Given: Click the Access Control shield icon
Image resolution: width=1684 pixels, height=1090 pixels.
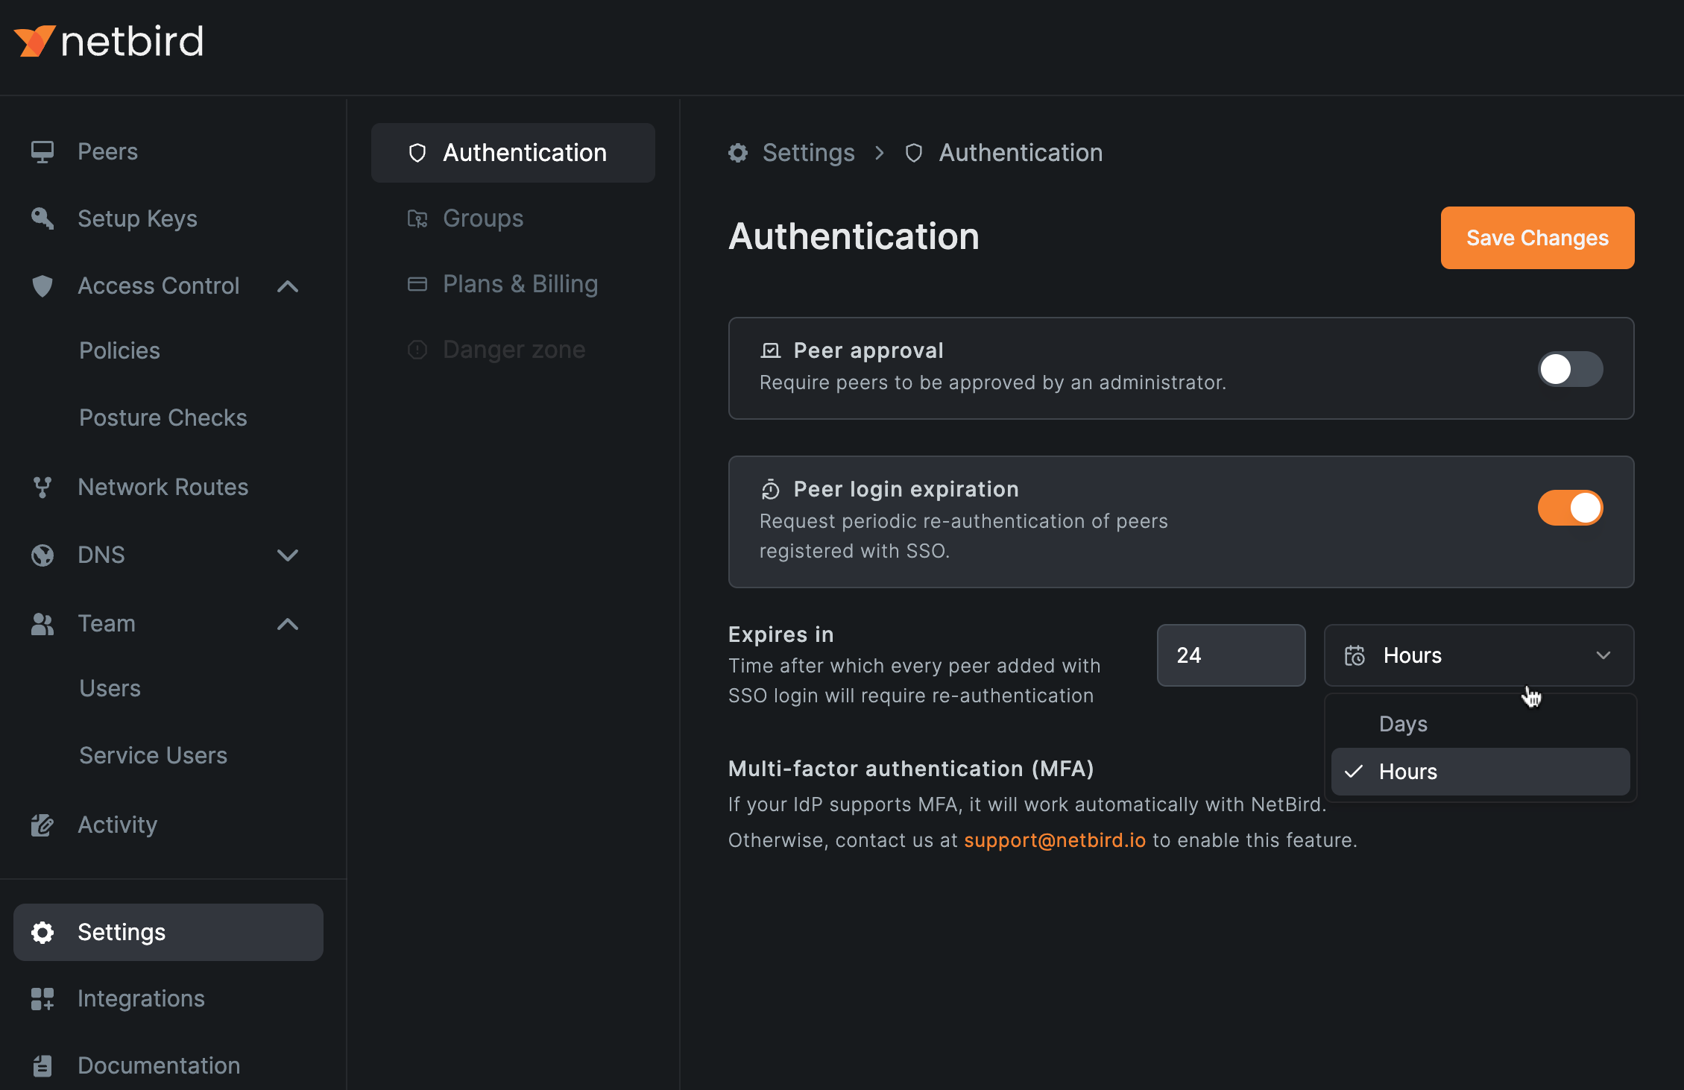Looking at the screenshot, I should coord(42,286).
